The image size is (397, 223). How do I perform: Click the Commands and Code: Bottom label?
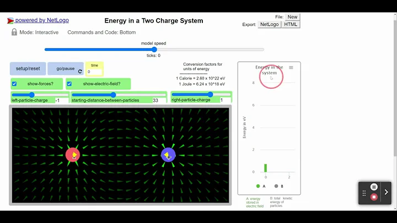101,33
